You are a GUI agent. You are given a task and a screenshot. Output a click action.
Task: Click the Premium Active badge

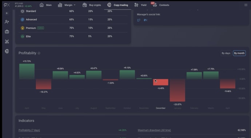(41, 28)
